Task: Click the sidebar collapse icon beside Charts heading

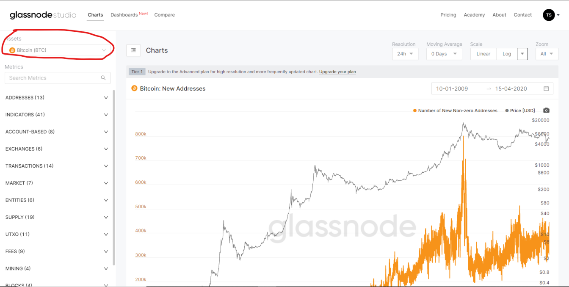Action: tap(133, 50)
